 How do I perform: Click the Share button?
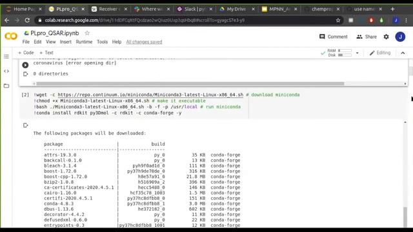click(x=367, y=37)
